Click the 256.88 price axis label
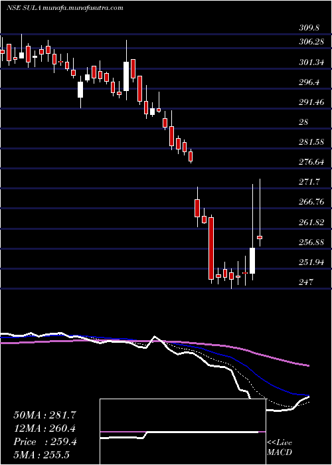Screen dimensions: 332x465 click(x=311, y=242)
